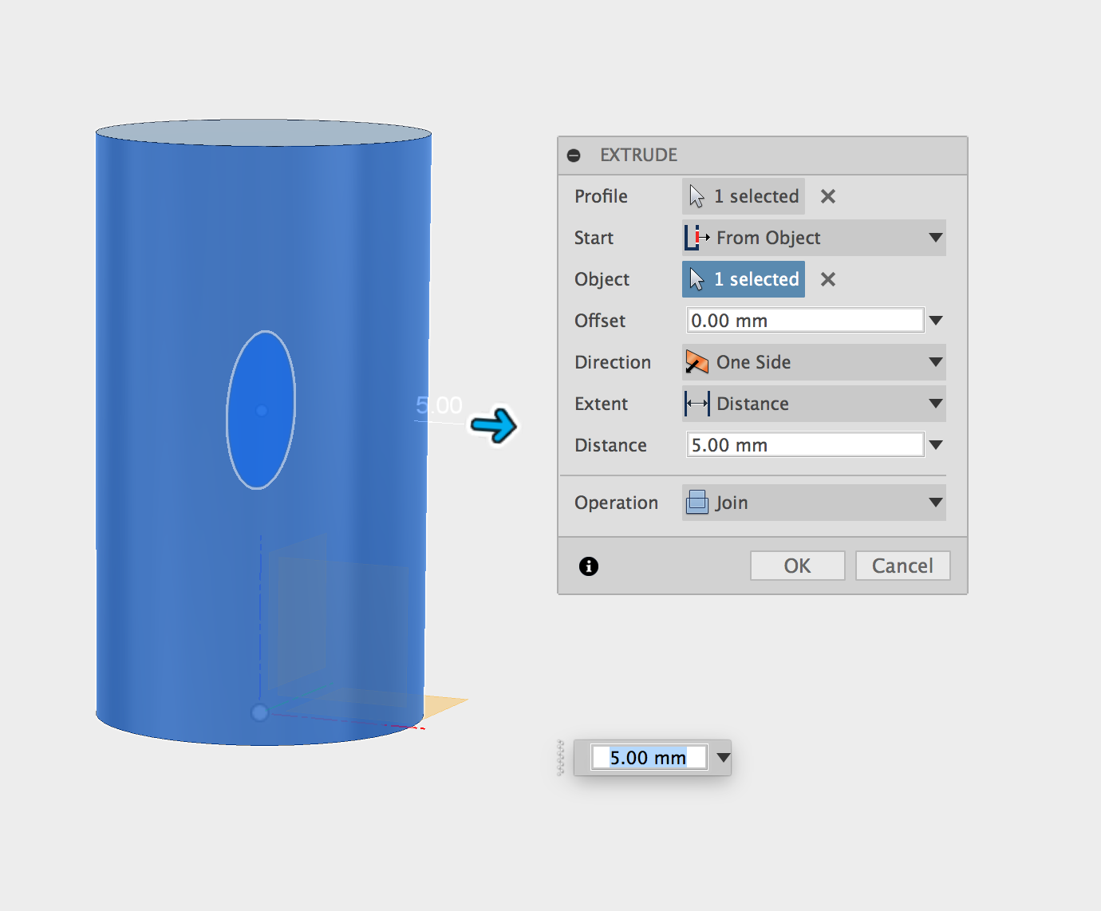Collapse the EXTRUDE dialog with the minus icon
This screenshot has width=1101, height=911.
[x=574, y=156]
